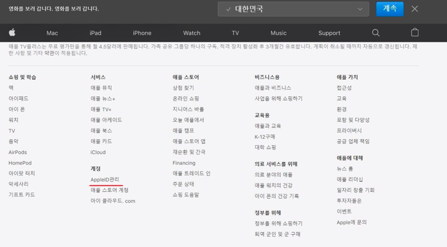Open the 환경 link
Image resolution: width=447 pixels, height=247 pixels.
point(341,109)
